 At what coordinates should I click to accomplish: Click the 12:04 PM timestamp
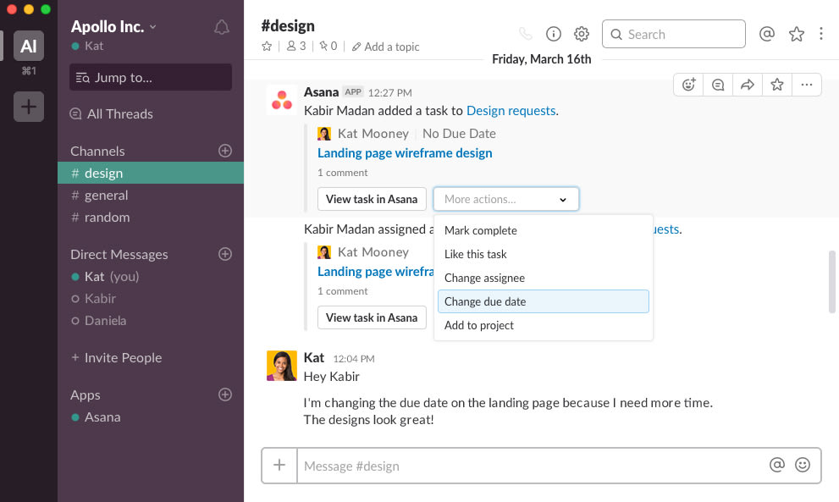[354, 359]
